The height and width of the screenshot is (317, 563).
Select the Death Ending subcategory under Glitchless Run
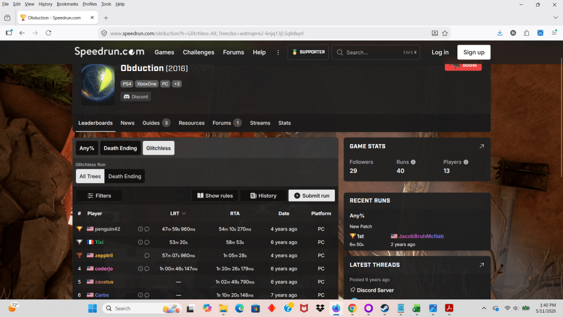(125, 177)
